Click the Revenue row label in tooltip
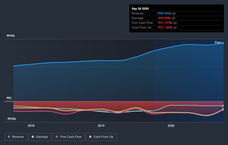 (137, 14)
